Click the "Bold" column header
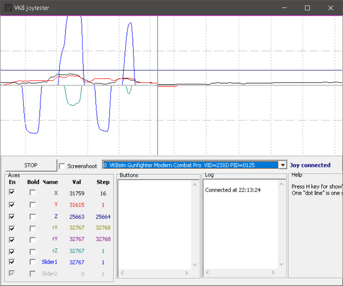 pyautogui.click(x=33, y=182)
